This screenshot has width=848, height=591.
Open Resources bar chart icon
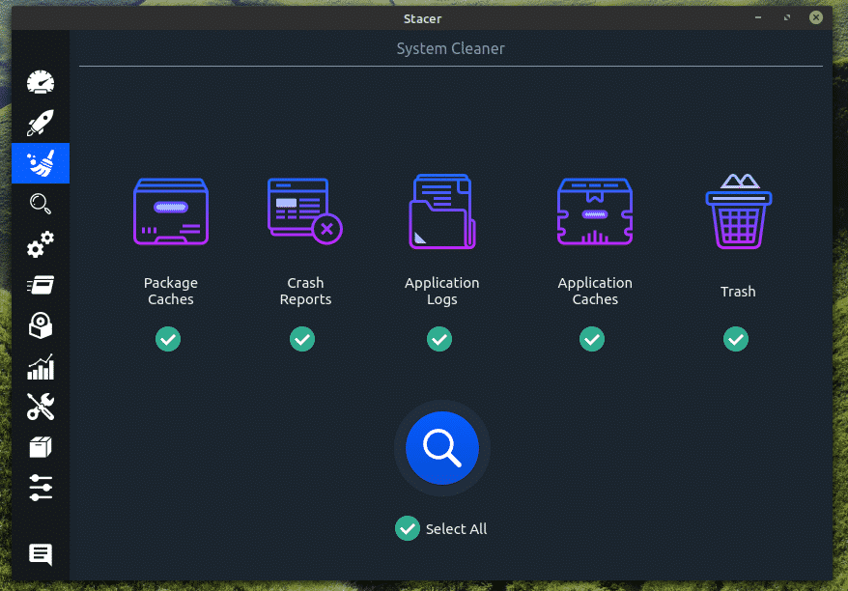point(41,367)
